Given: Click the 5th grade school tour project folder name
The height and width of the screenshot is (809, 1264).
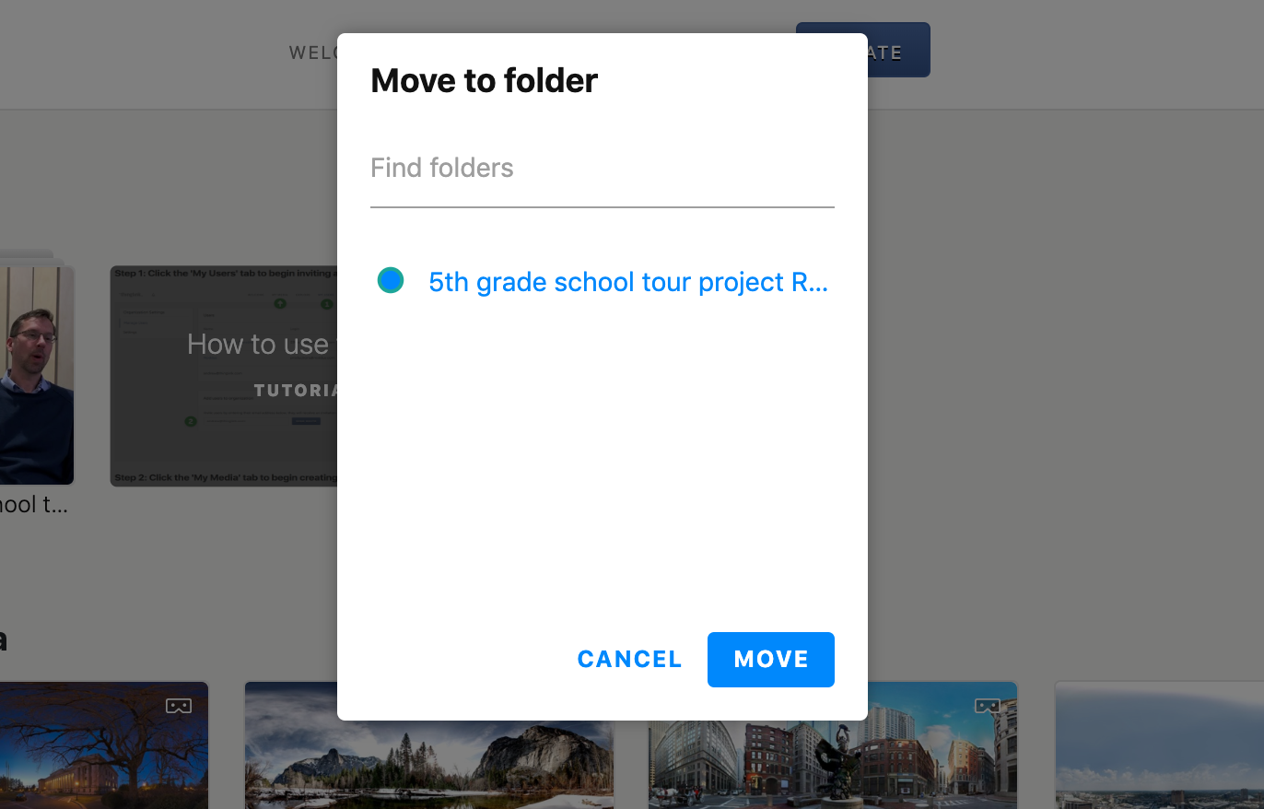Looking at the screenshot, I should tap(628, 282).
